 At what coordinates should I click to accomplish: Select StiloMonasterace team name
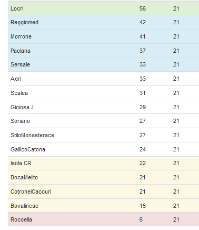click(x=32, y=135)
